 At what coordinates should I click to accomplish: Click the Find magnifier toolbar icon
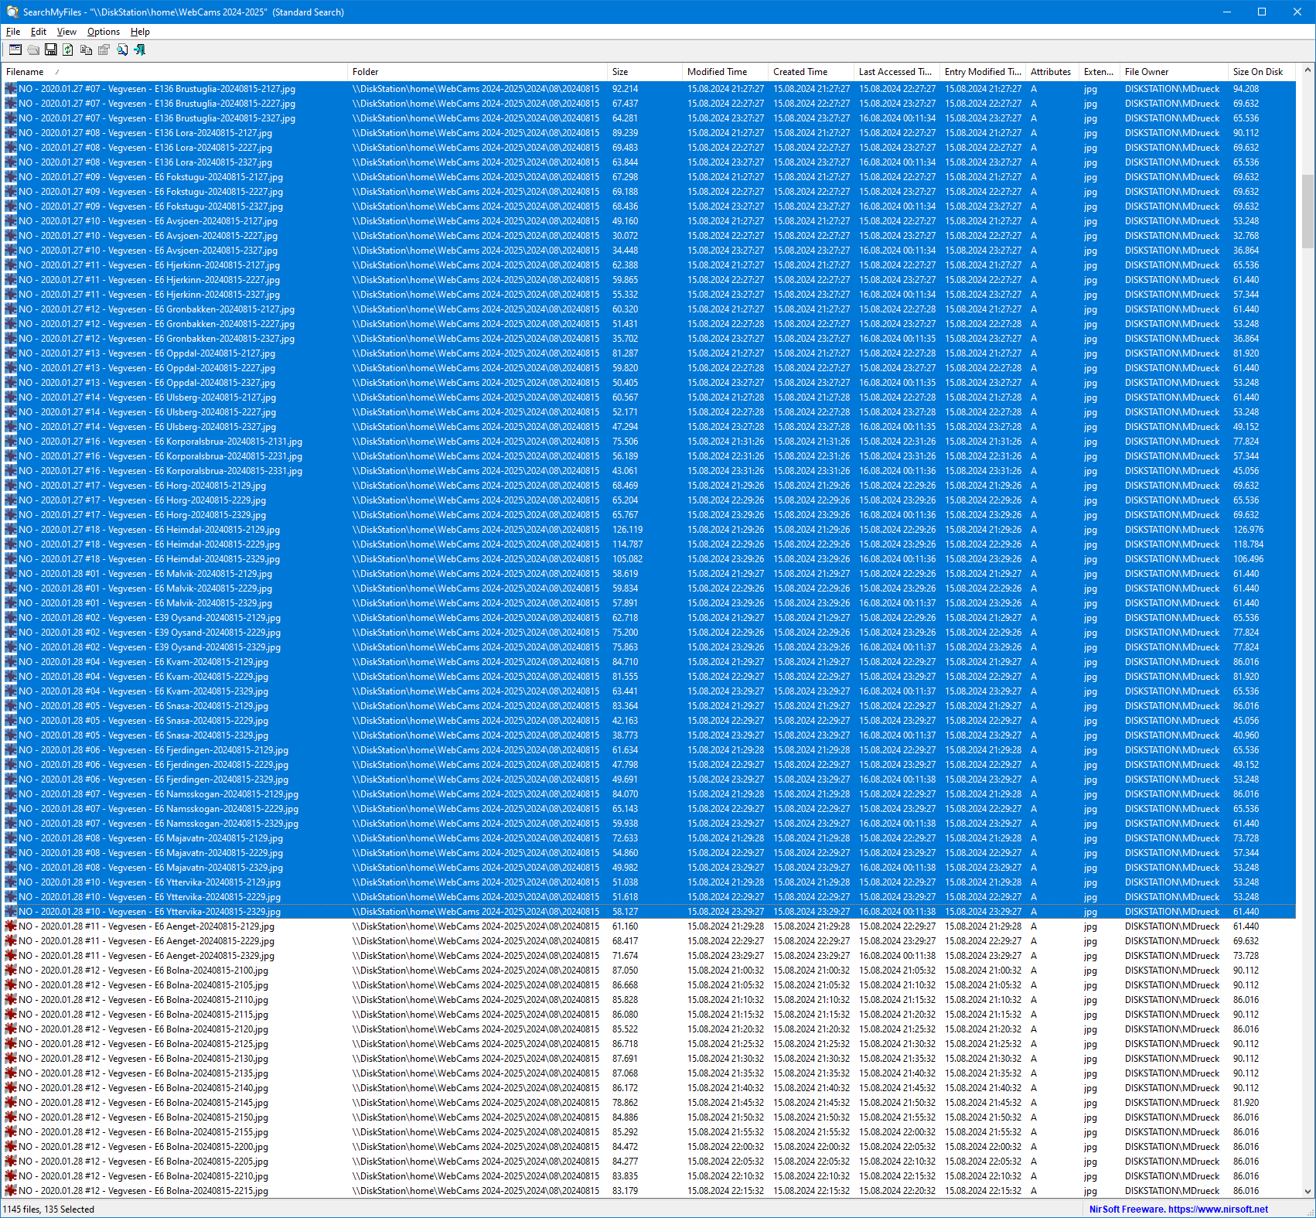(122, 49)
